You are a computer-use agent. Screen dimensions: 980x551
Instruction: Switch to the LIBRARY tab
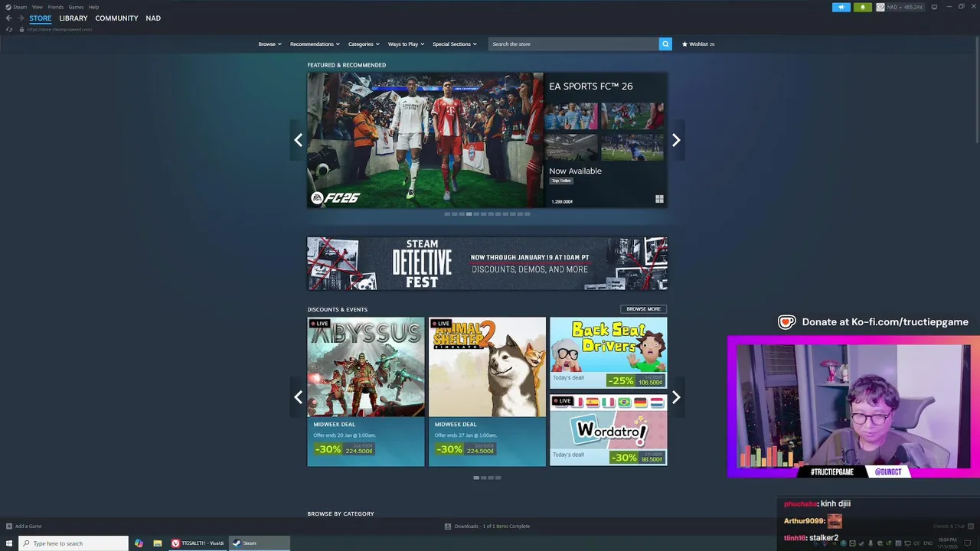(73, 18)
